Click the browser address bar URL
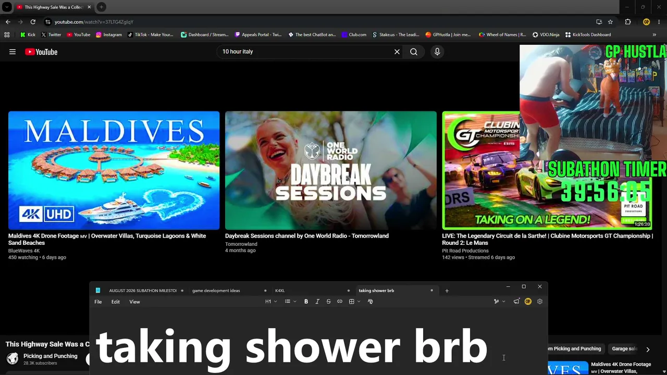This screenshot has width=667, height=375. 94,22
